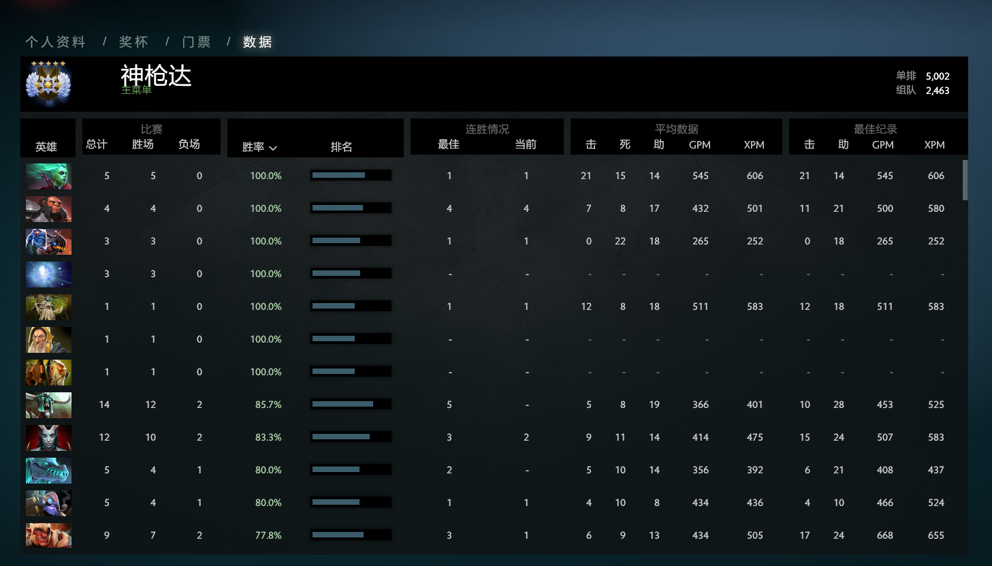Sort by XPM under 最佳纪录

tap(935, 144)
